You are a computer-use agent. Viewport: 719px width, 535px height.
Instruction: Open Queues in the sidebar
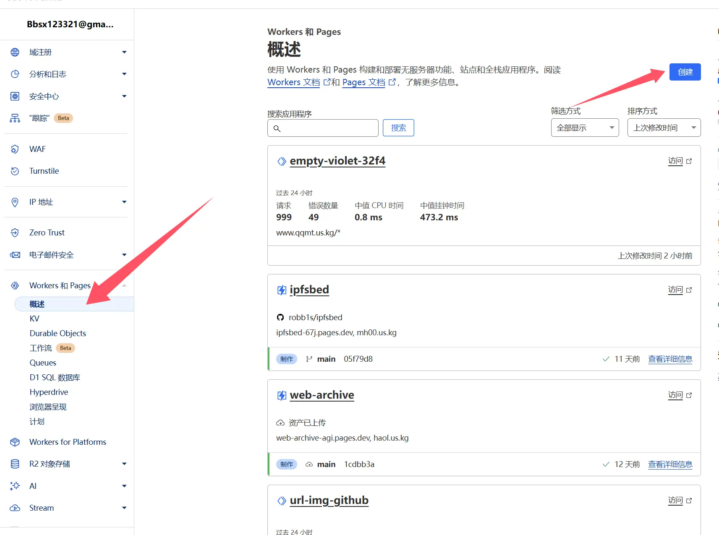click(43, 363)
